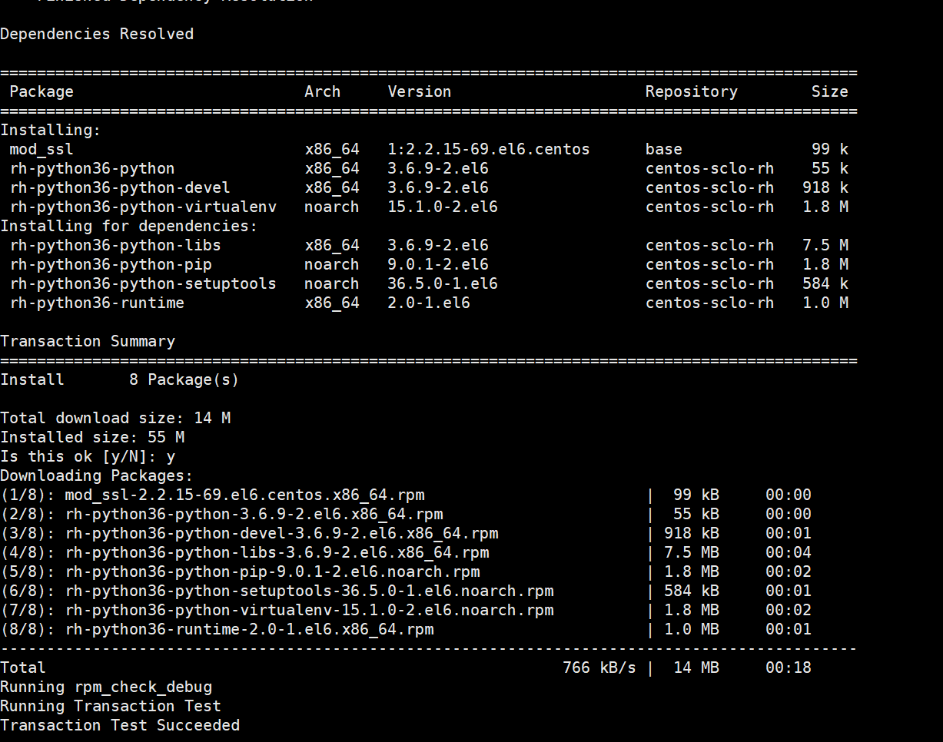The height and width of the screenshot is (742, 943).
Task: Click the Package column header
Action: pyautogui.click(x=42, y=91)
